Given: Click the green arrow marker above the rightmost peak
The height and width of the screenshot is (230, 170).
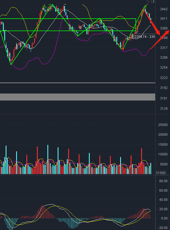Looking at the screenshot, I should 145,6.
